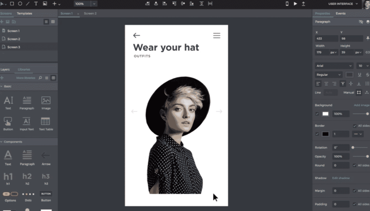This screenshot has height=211, width=370.
Task: Click the Image widget in Basic library
Action: pyautogui.click(x=46, y=103)
